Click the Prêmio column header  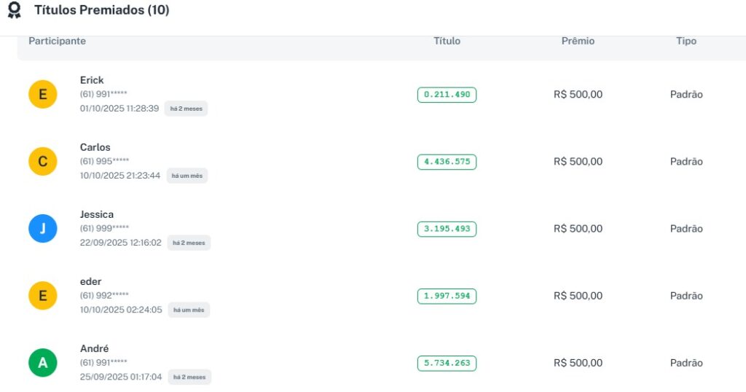[578, 41]
